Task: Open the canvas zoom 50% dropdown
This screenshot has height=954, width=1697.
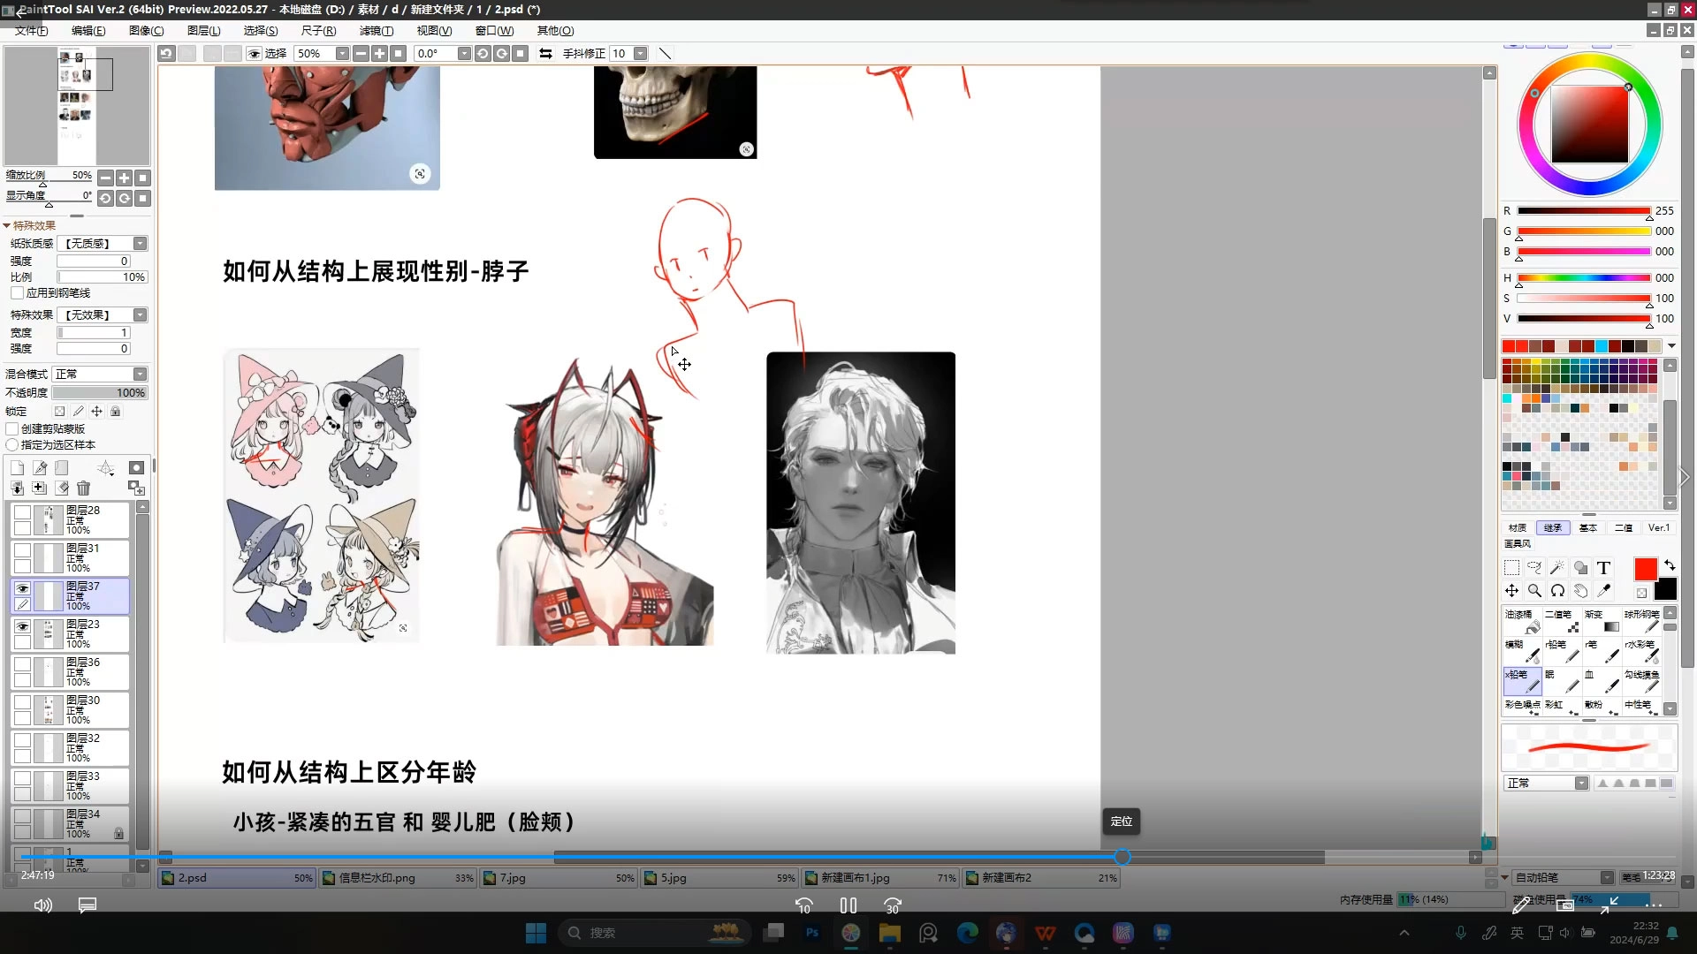Action: click(342, 54)
